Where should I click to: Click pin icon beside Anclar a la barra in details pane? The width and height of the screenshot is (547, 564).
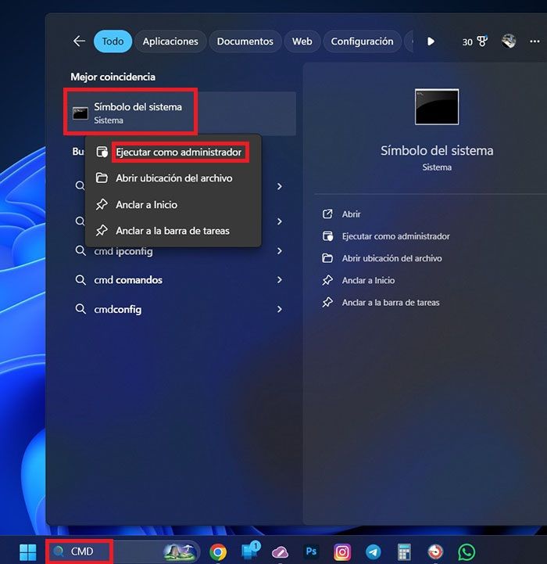tap(327, 302)
